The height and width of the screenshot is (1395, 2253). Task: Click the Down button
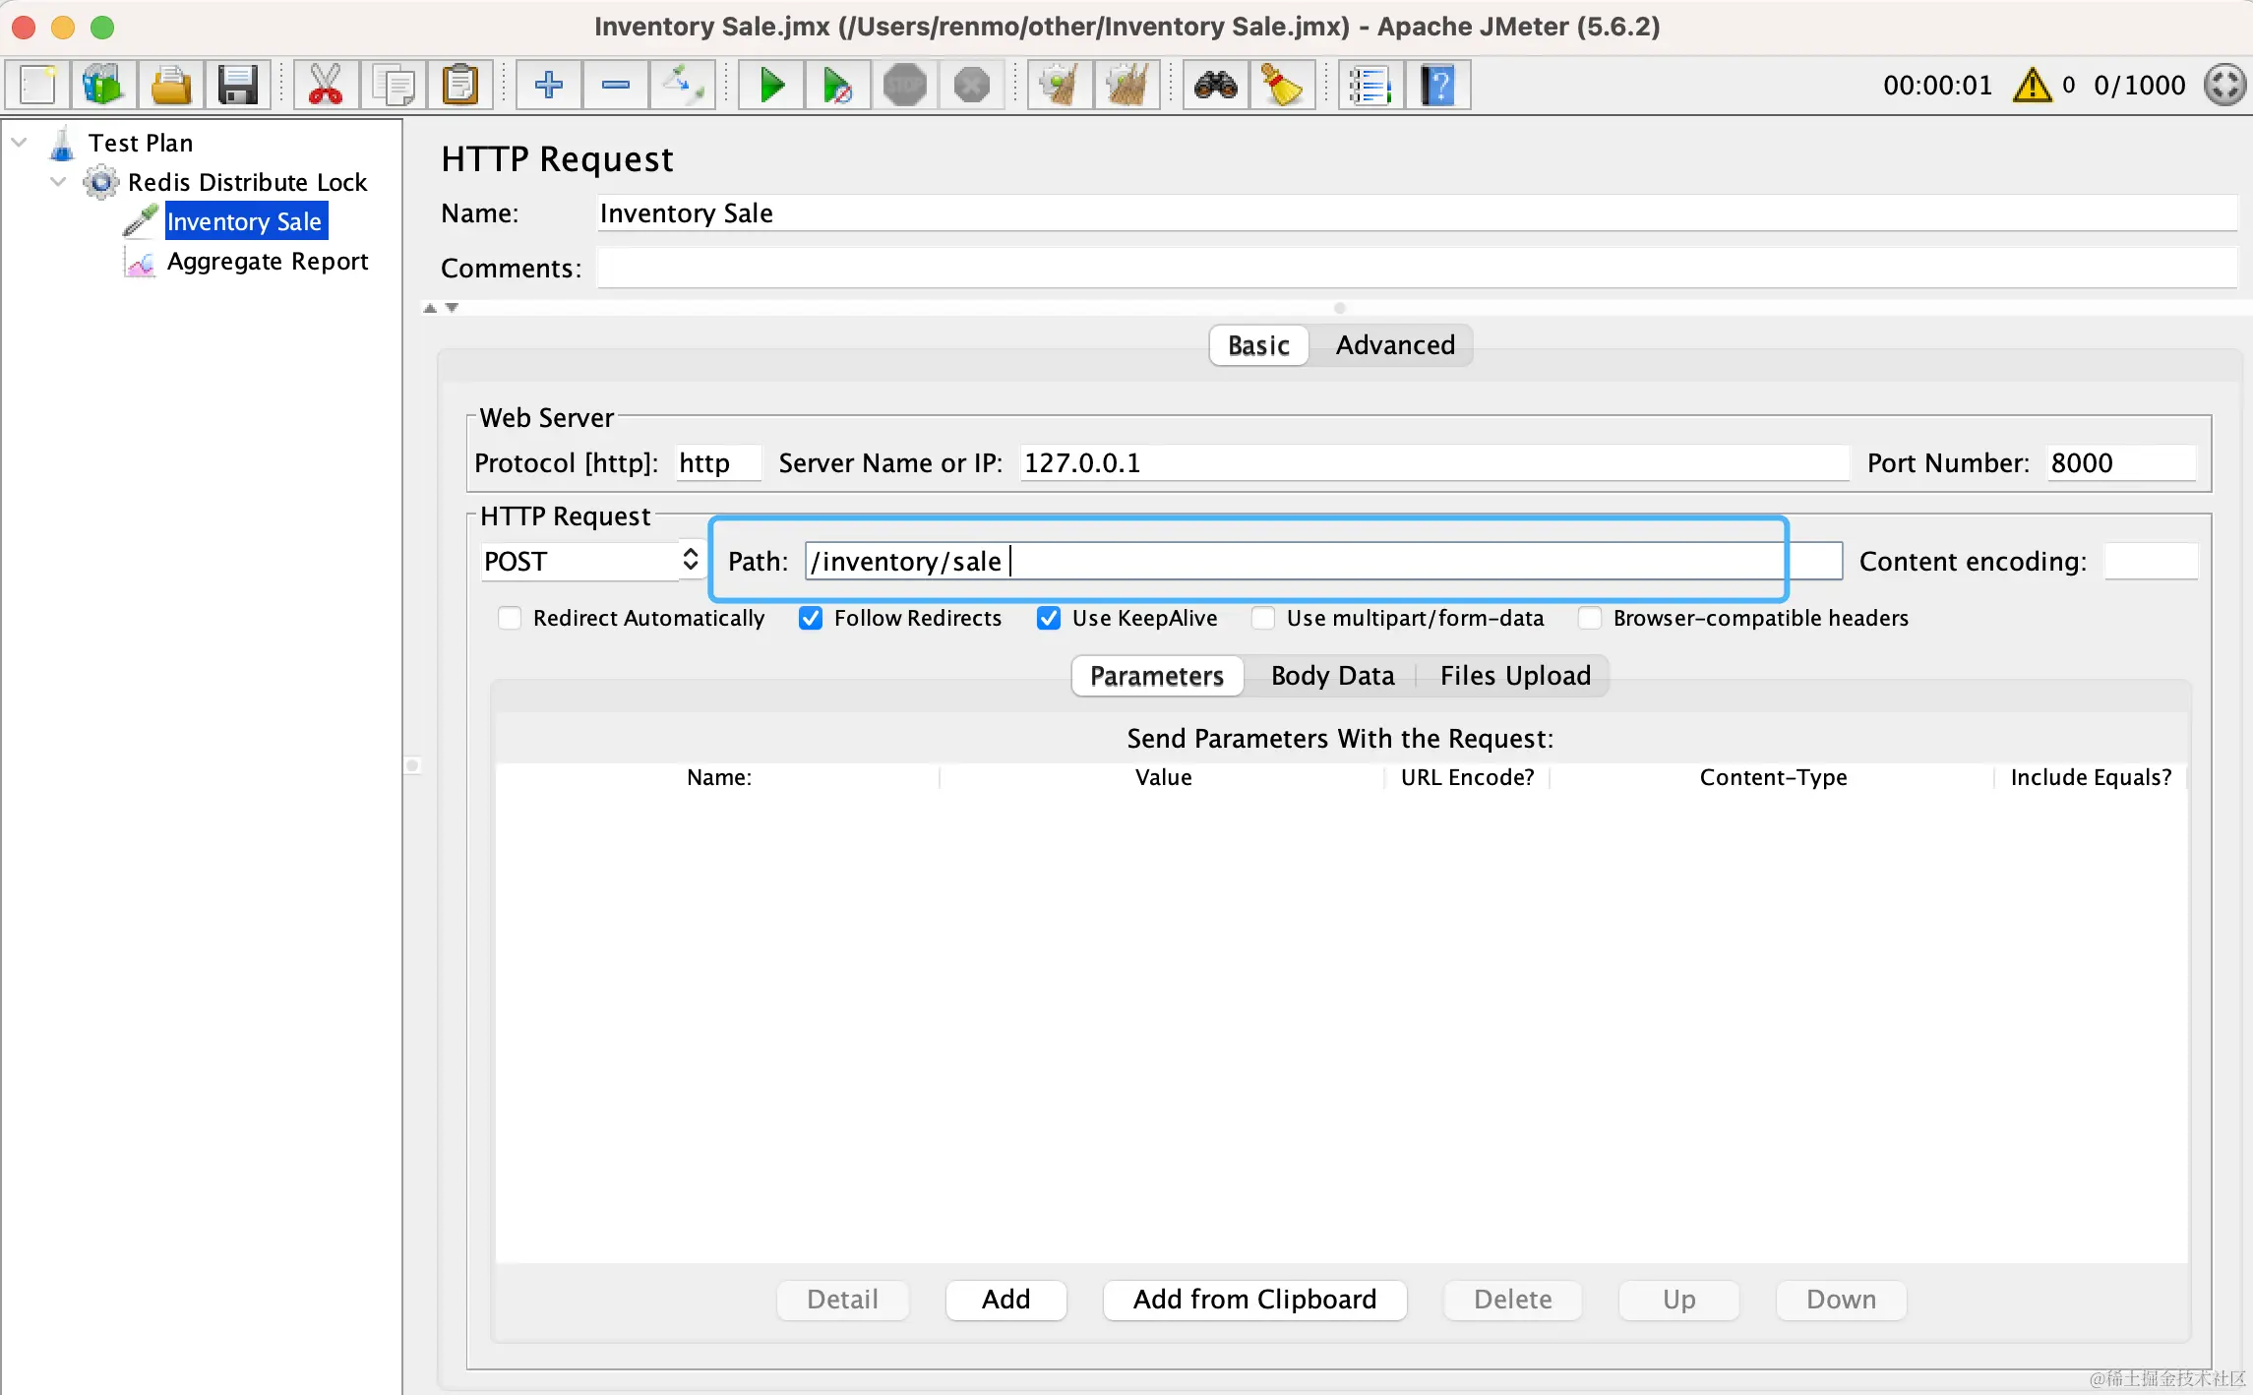point(1841,1300)
